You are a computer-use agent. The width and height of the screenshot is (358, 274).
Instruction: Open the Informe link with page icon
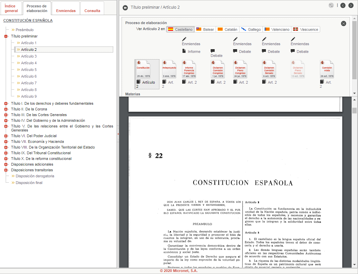(191, 51)
